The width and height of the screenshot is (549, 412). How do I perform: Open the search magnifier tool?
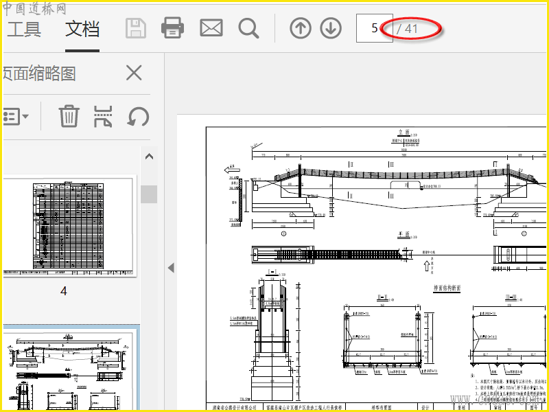[x=249, y=28]
